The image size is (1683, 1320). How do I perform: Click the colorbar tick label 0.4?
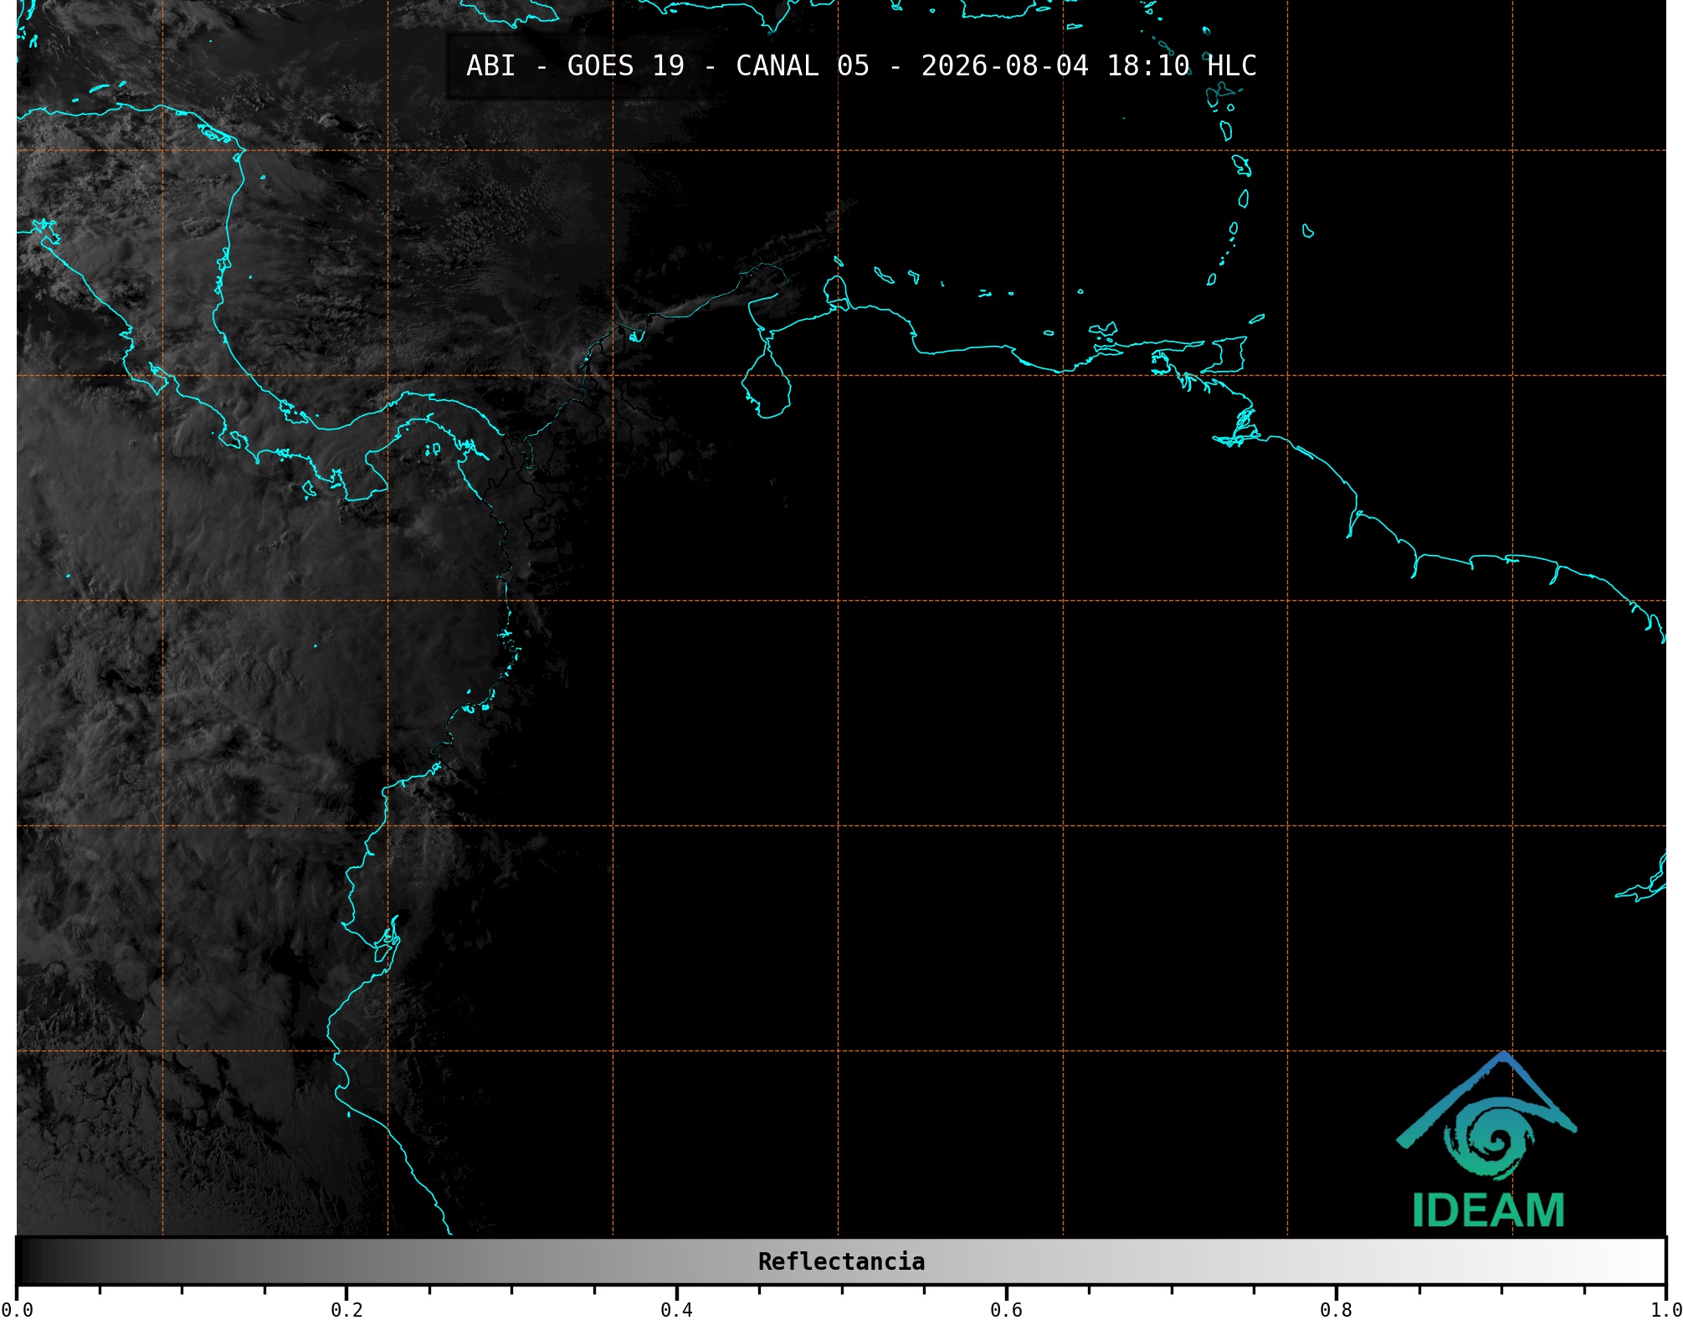676,1309
